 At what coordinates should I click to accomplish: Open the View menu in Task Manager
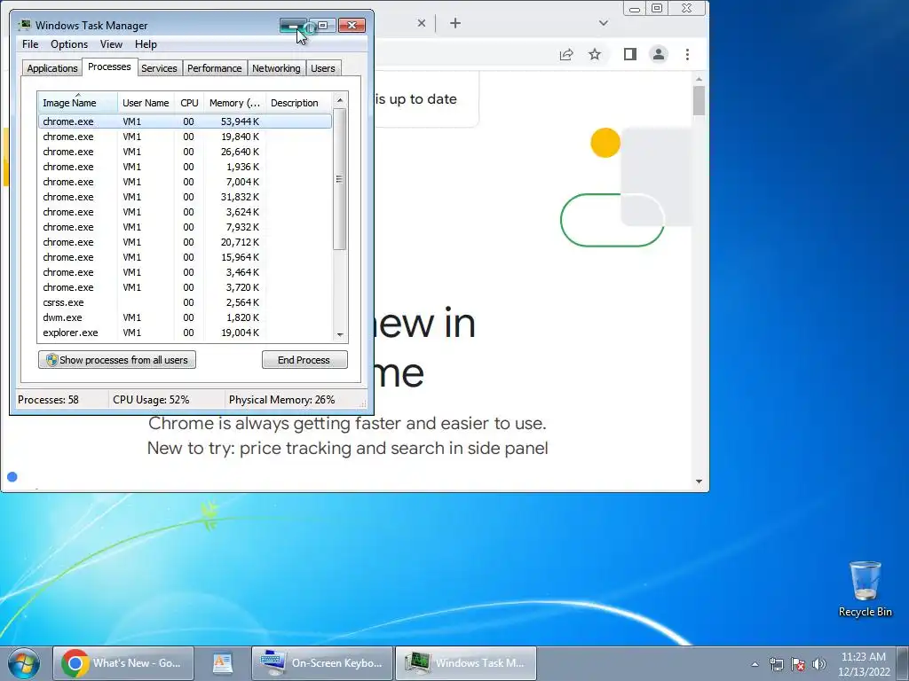pyautogui.click(x=111, y=44)
